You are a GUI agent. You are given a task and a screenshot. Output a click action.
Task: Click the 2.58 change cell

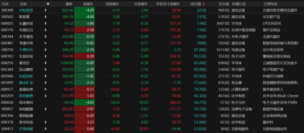(84, 30)
